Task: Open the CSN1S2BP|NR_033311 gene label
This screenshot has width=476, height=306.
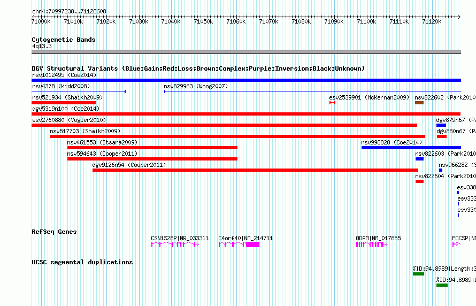Action: click(x=180, y=238)
